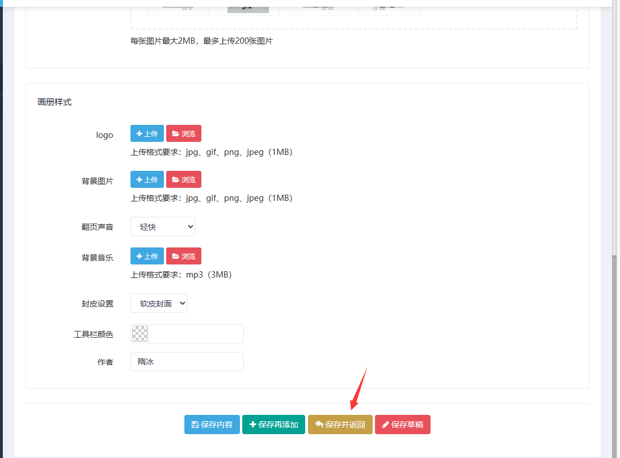This screenshot has width=620, height=458.
Task: Click the logo upload button
Action: click(147, 133)
